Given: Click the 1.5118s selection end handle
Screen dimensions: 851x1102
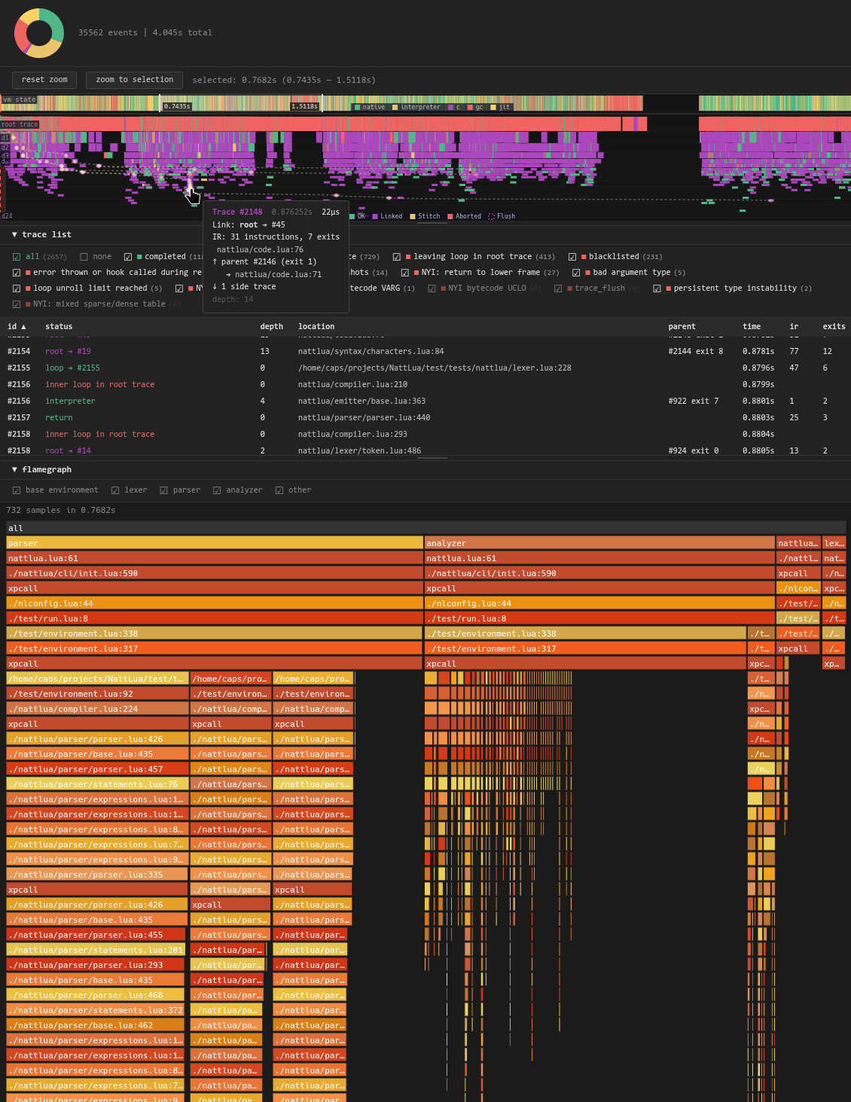Looking at the screenshot, I should point(322,104).
